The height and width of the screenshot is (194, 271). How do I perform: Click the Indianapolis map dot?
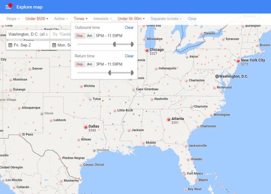[x=156, y=69]
